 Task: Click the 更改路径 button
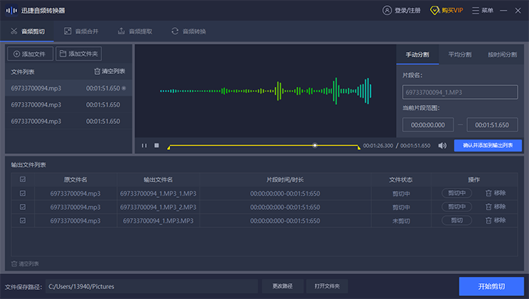coord(283,286)
